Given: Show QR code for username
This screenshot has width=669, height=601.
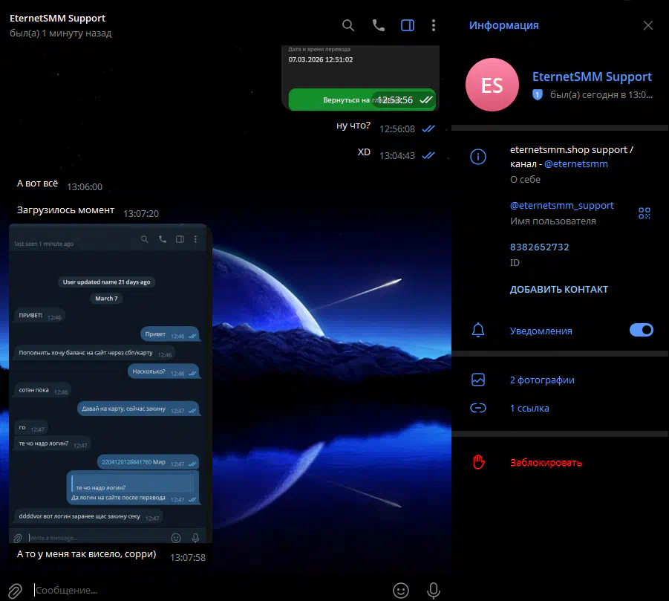Looking at the screenshot, I should tap(644, 213).
